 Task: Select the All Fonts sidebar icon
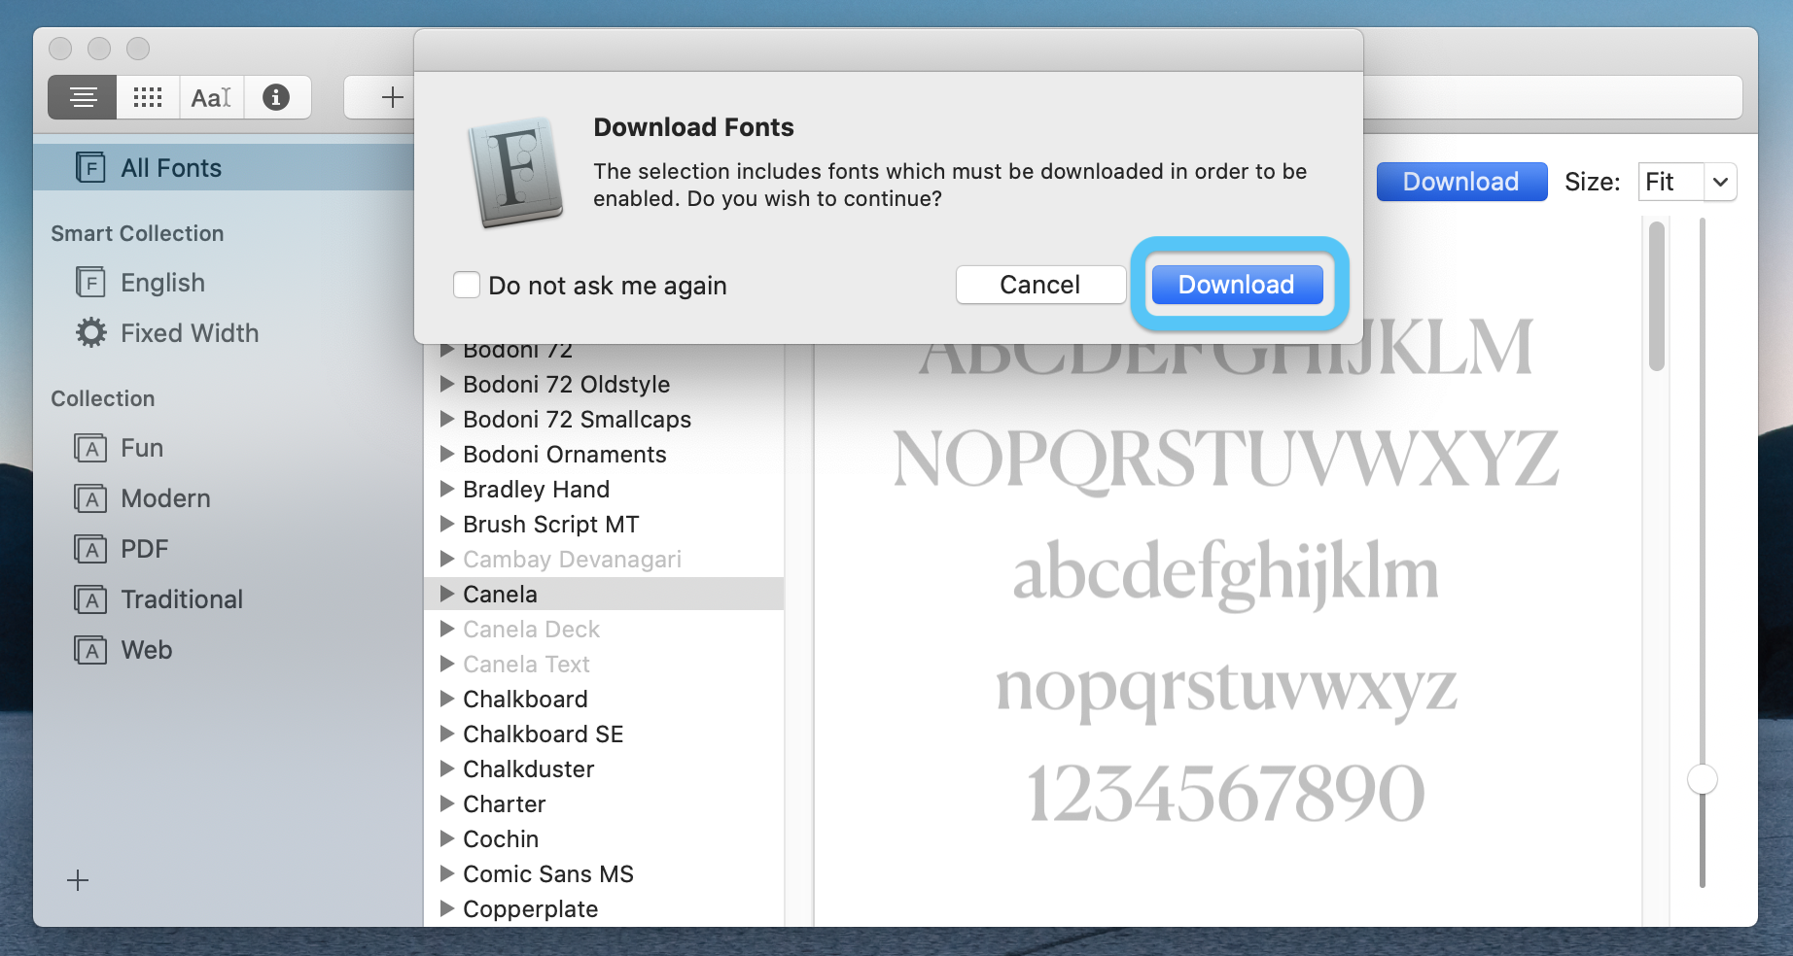(90, 167)
